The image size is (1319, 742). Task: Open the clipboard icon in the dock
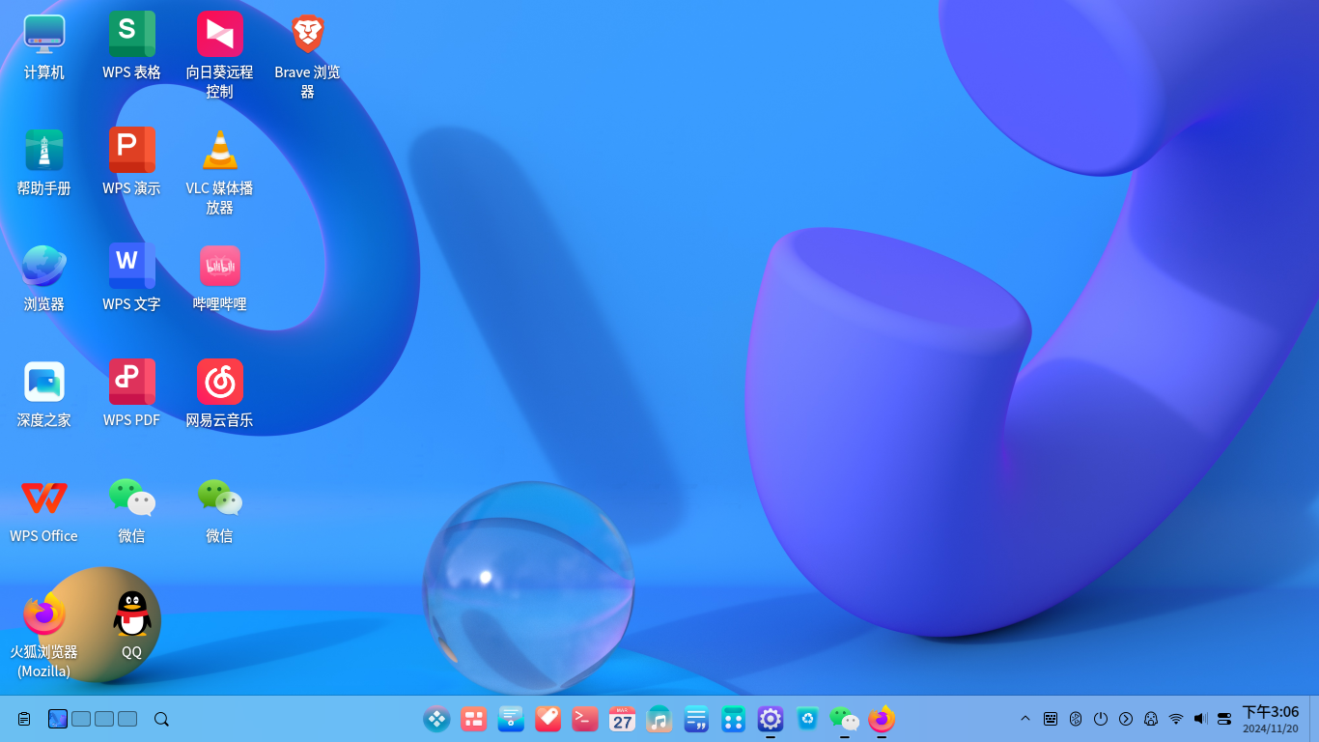tap(24, 719)
